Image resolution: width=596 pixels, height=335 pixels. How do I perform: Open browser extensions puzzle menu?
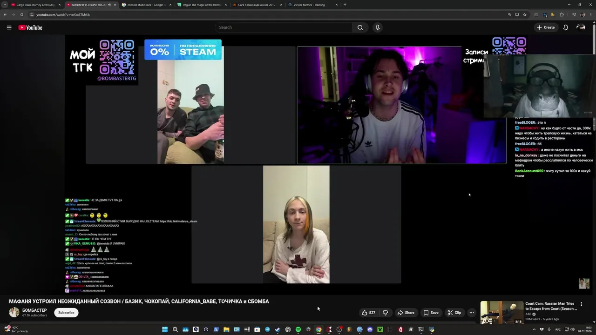click(x=562, y=14)
